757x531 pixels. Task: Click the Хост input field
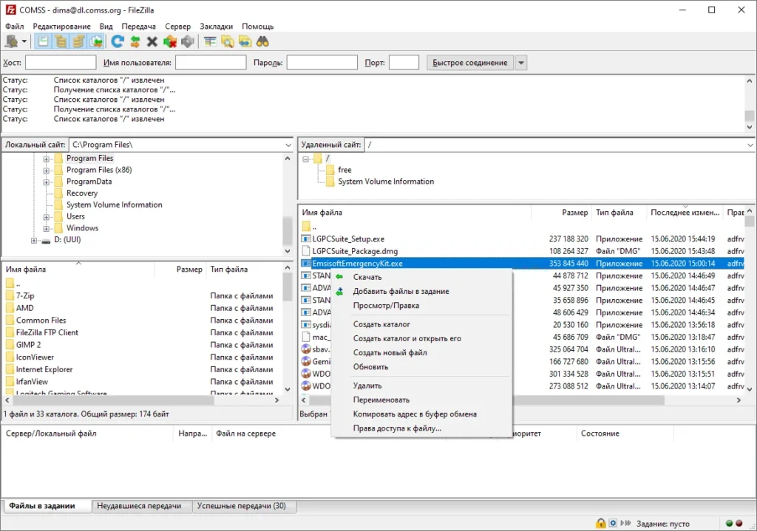click(61, 62)
